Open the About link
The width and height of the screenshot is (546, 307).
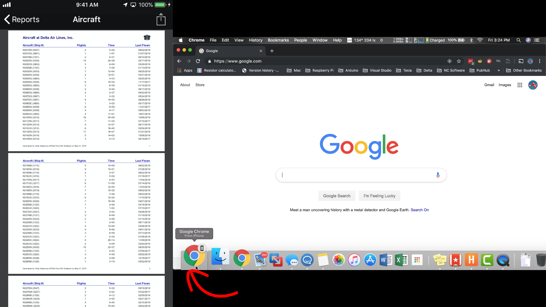point(185,85)
